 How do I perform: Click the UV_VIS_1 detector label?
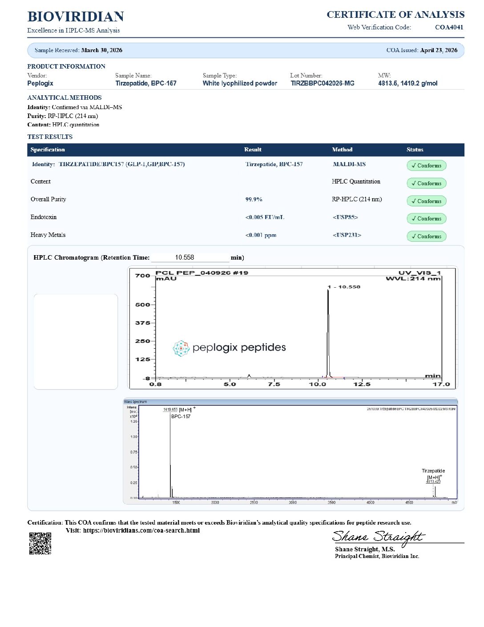click(419, 273)
